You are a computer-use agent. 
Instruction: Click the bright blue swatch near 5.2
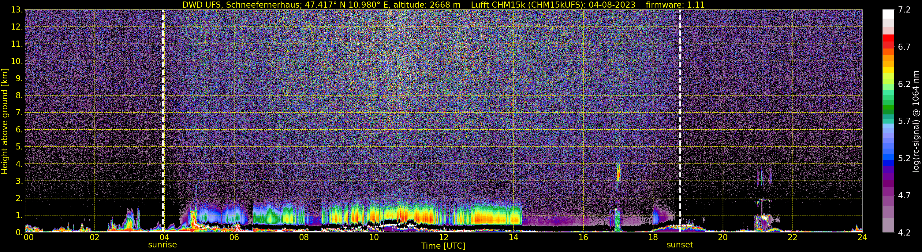point(888,157)
